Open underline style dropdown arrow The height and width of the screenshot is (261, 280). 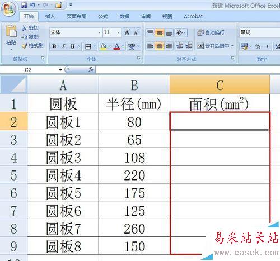click(79, 46)
